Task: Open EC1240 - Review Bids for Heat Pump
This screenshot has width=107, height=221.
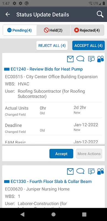Action: [x=46, y=69]
